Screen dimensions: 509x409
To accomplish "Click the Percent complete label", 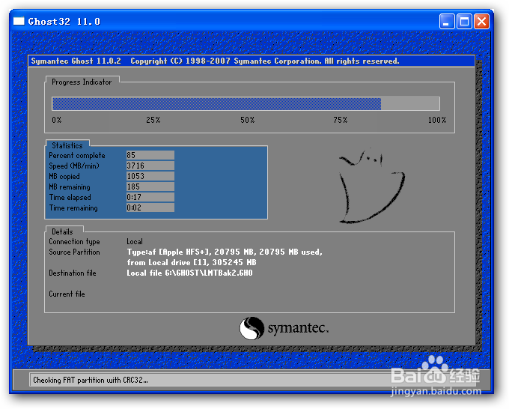I will 77,156.
